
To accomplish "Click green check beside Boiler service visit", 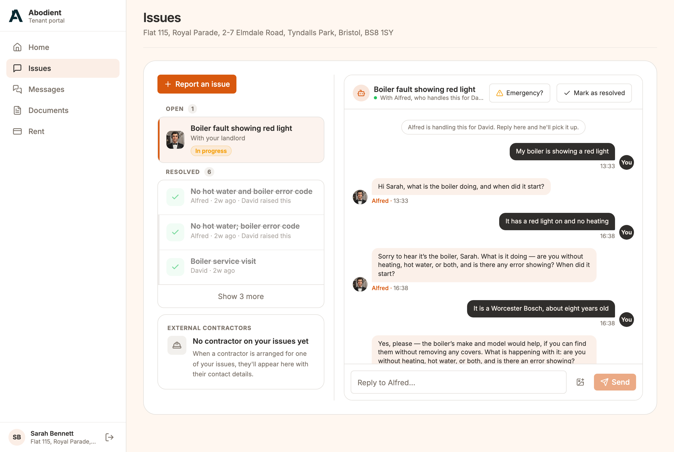I will click(175, 267).
